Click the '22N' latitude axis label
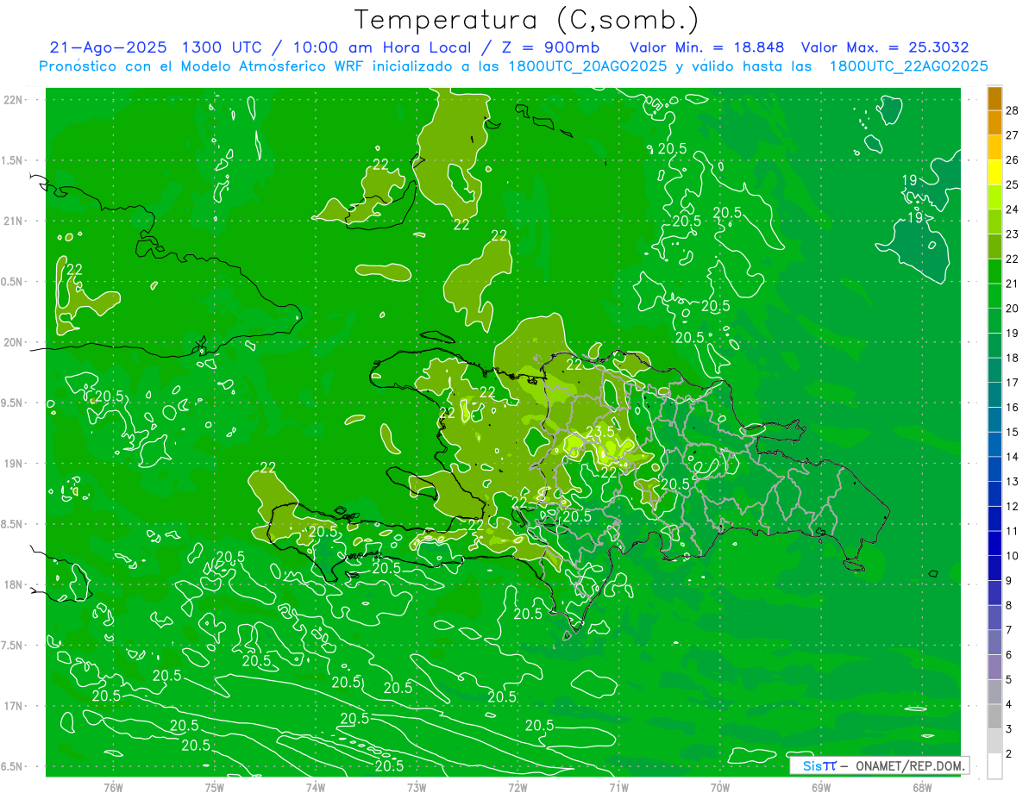 [x=15, y=100]
